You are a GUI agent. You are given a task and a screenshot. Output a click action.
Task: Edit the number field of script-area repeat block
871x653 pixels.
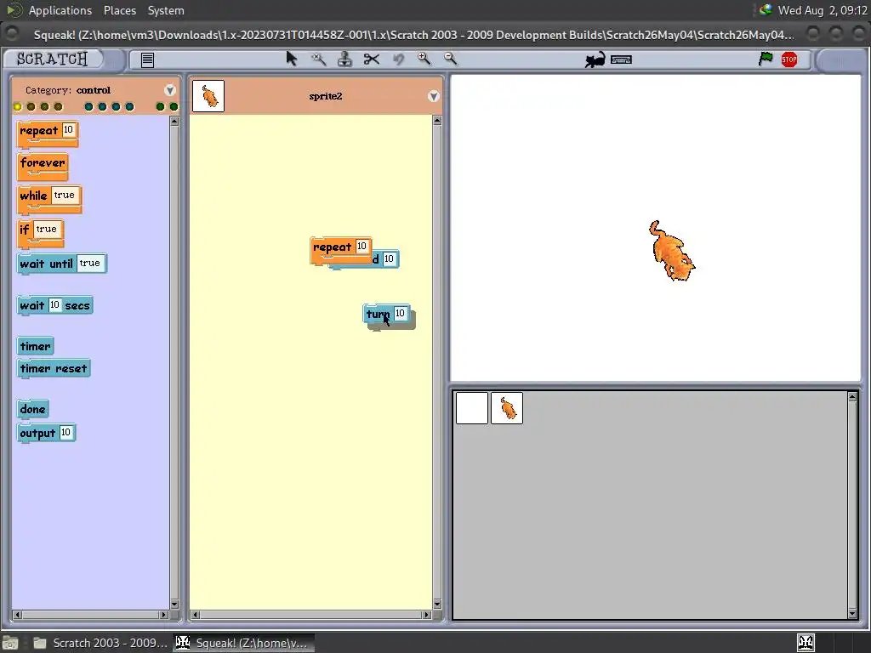point(361,246)
